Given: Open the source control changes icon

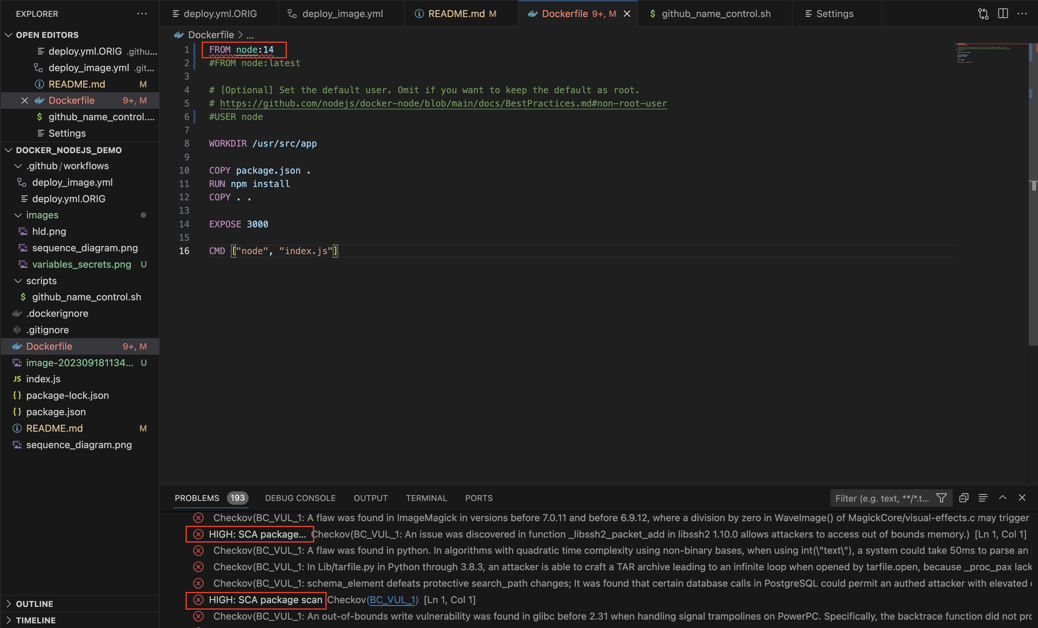Looking at the screenshot, I should 983,13.
